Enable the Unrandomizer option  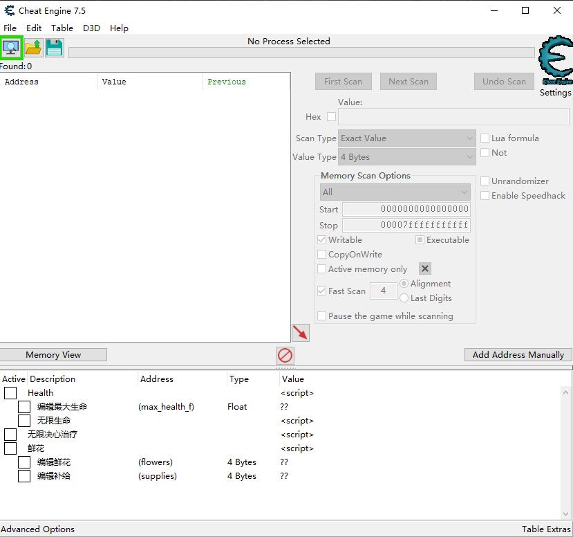coord(485,181)
